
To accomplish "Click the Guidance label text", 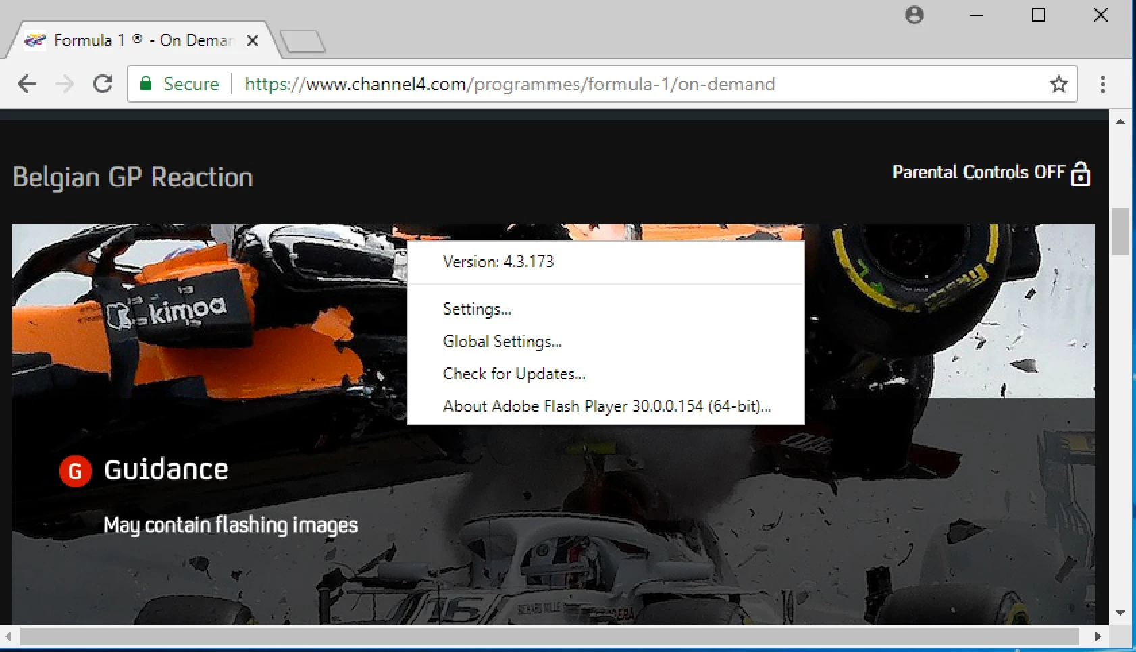I will 166,470.
